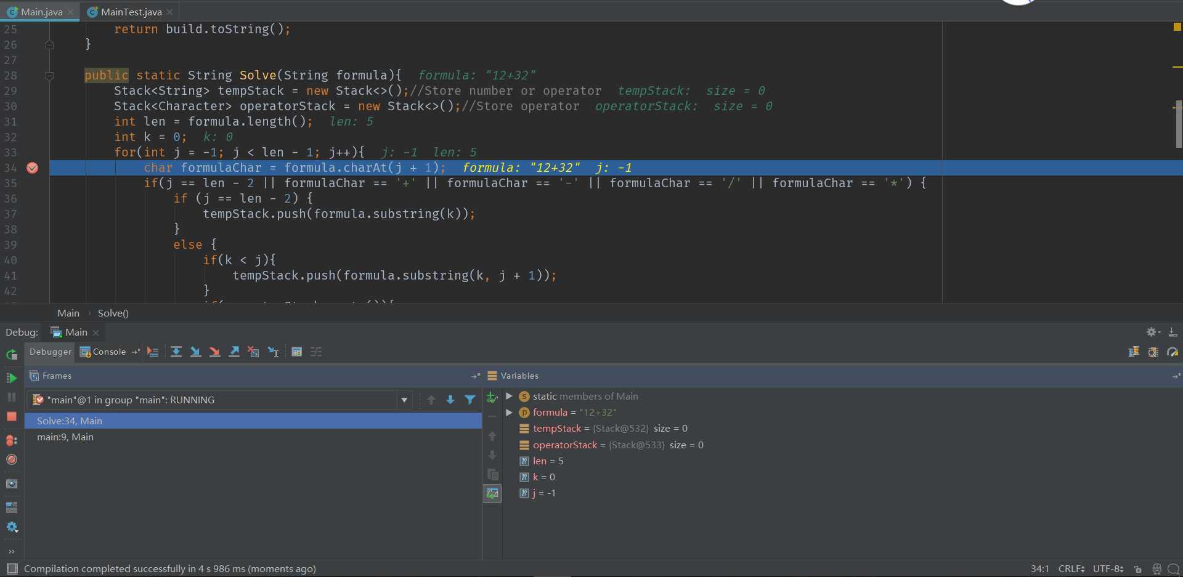This screenshot has height=577, width=1183.
Task: Click the Get Thread Dump camera icon
Action: pyautogui.click(x=12, y=483)
